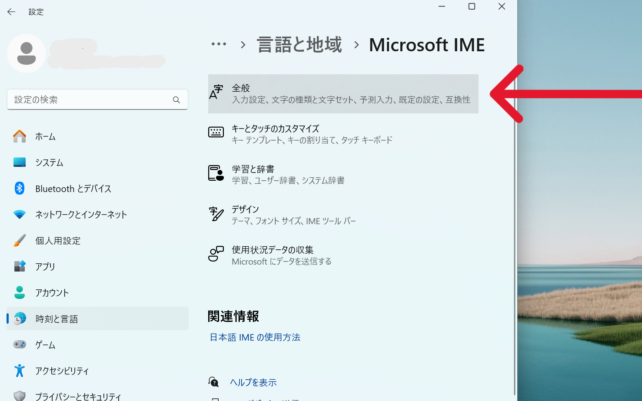Open 個人用設定 category
This screenshot has width=642, height=401.
pos(97,241)
